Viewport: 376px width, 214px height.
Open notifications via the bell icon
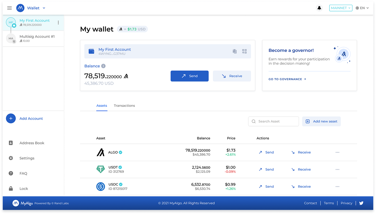pyautogui.click(x=319, y=8)
